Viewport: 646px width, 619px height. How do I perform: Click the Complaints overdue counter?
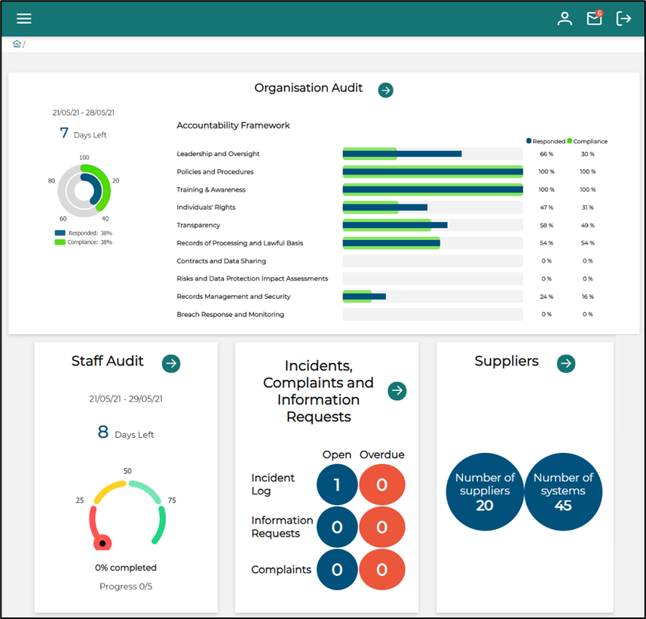click(383, 569)
